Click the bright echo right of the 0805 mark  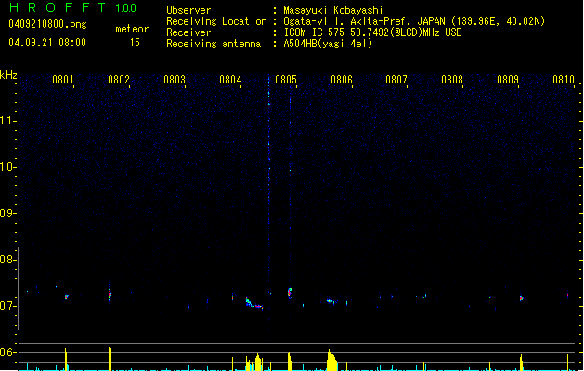(x=290, y=292)
